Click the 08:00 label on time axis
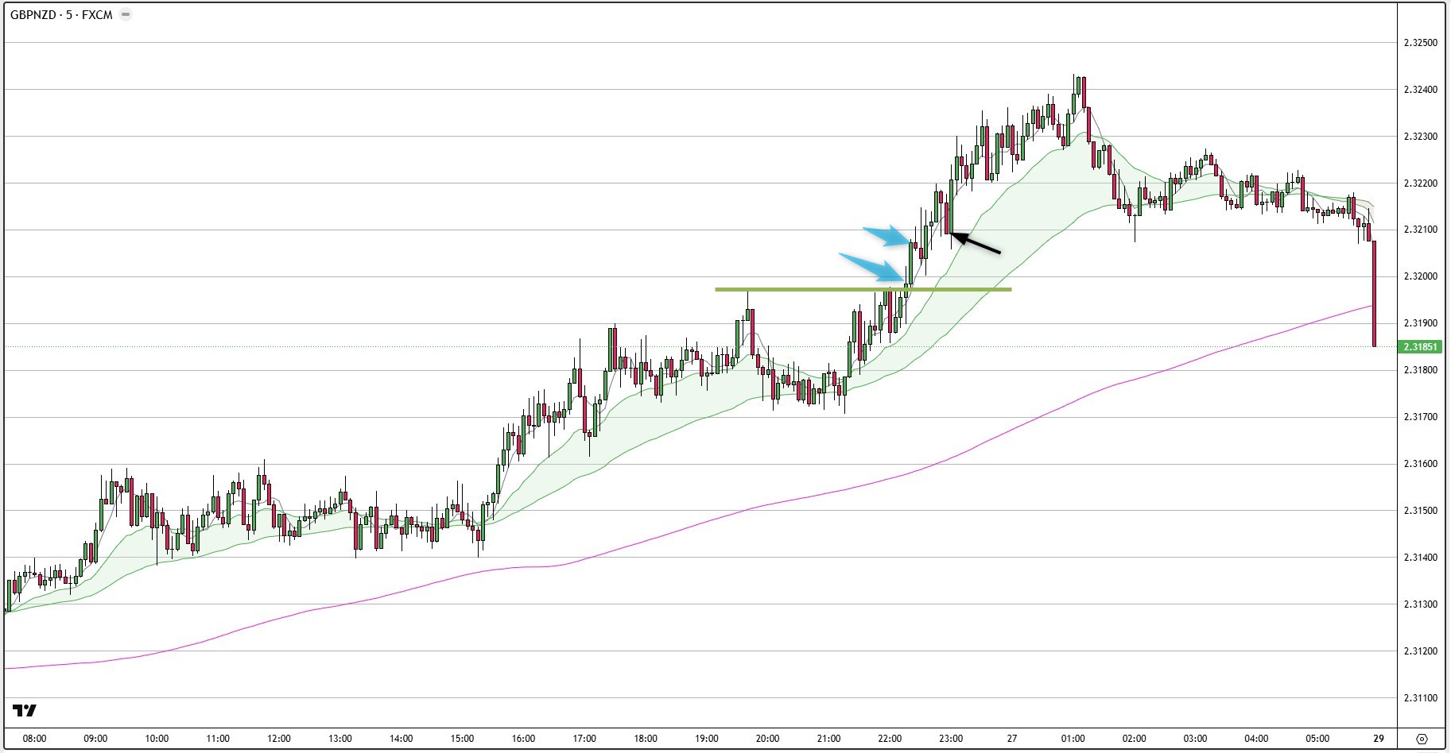Viewport: 1451px width, 753px height. coord(34,739)
